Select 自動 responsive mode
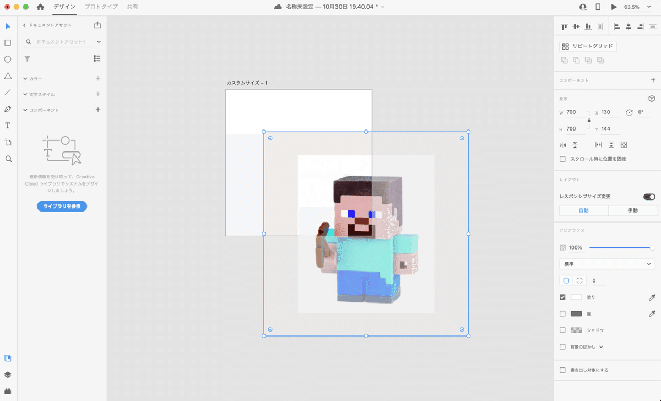The width and height of the screenshot is (661, 401). coord(584,210)
